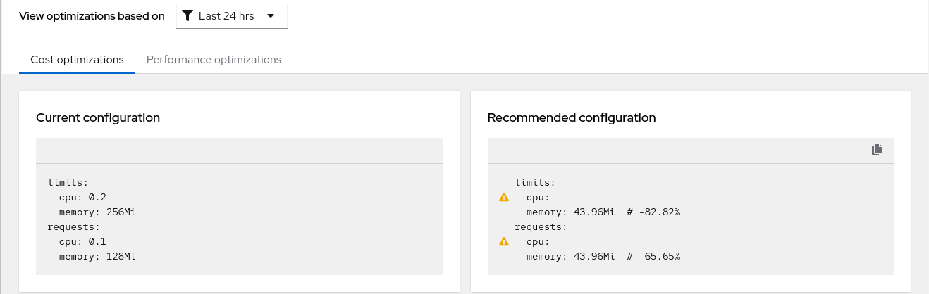Click the recommended memory line showing -82.82%

[603, 212]
